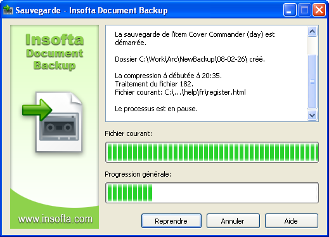Click the 'Dossier C:\Work\Arc\NewBackup' log line
Image resolution: width=329 pixels, height=237 pixels.
coord(190,59)
